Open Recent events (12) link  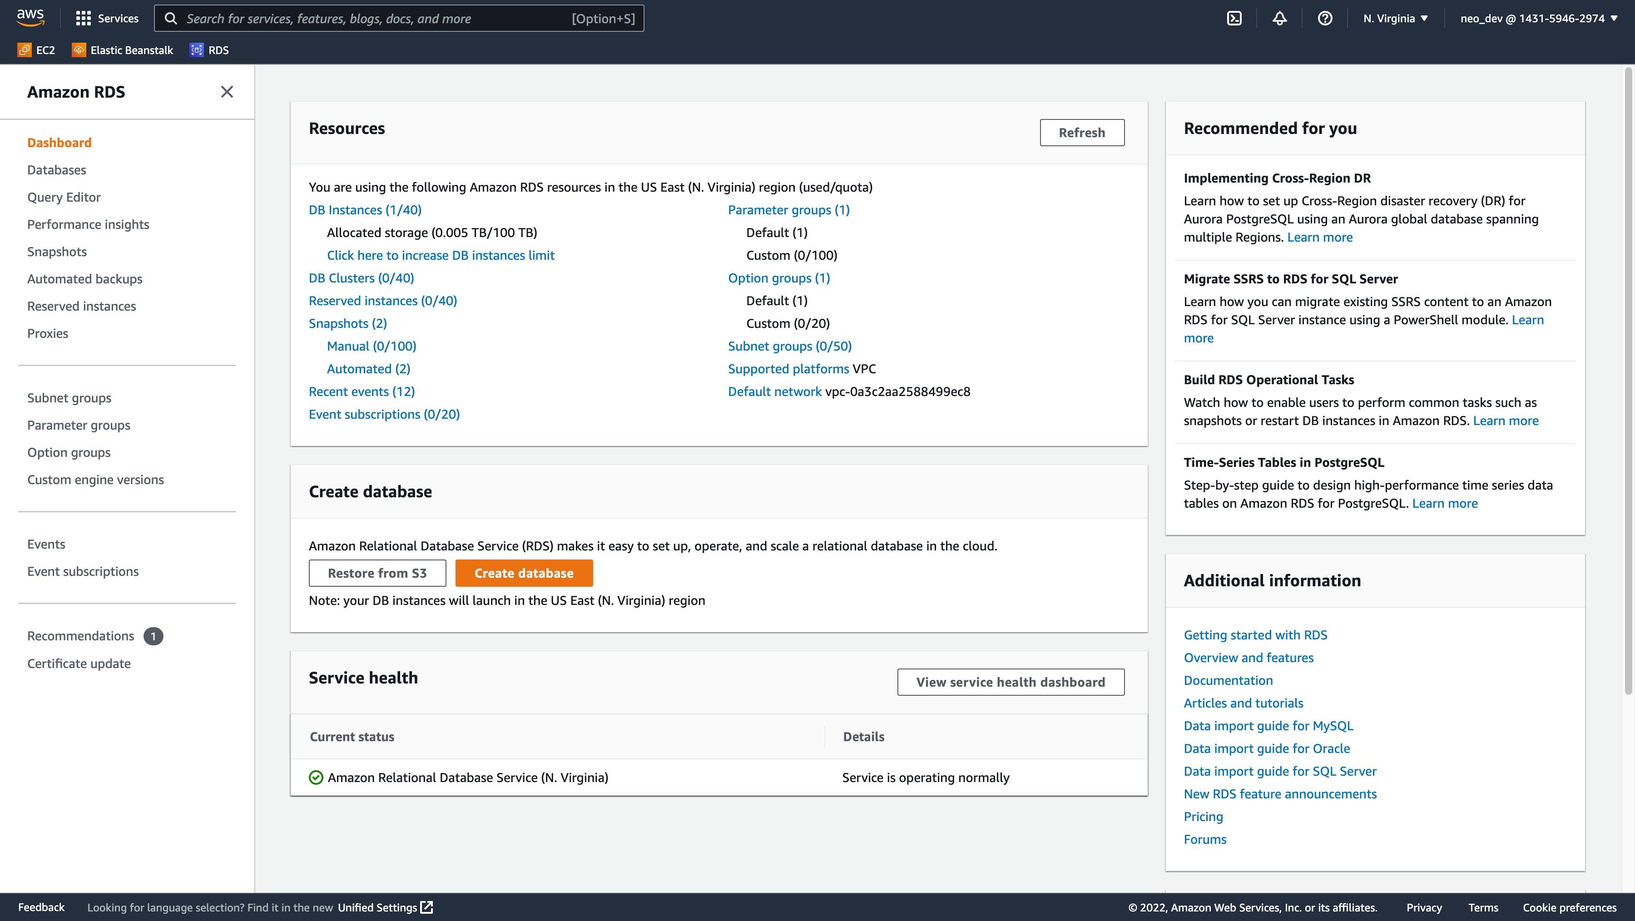pyautogui.click(x=362, y=391)
